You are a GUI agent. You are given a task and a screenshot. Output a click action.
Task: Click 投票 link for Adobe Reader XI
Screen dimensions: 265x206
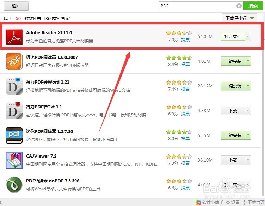click(x=185, y=40)
